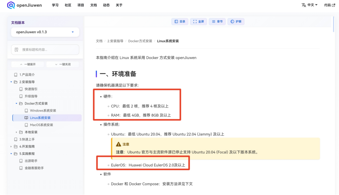The image size is (339, 195).
Task: Open the 学习 menu
Action: (x=55, y=5)
